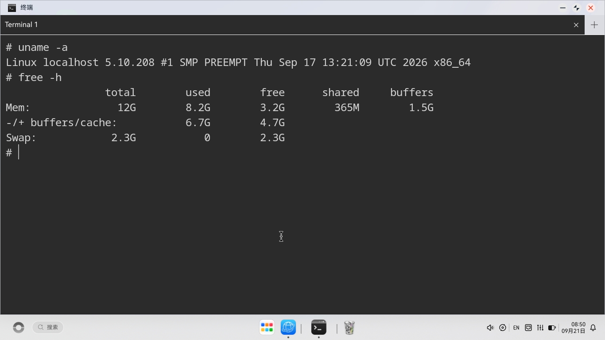Minimize the terminal window

pos(563,8)
